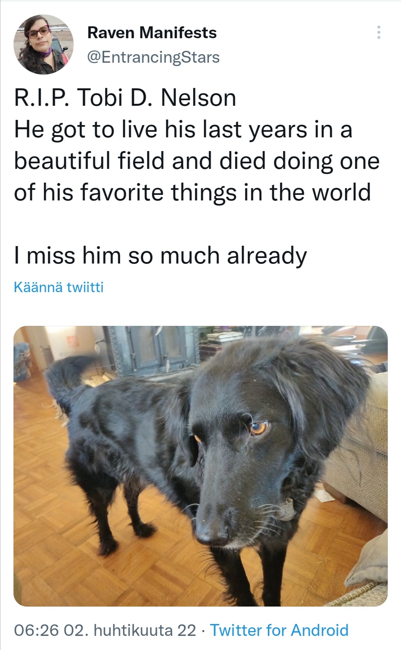The width and height of the screenshot is (401, 650).
Task: Open Raven Manifests profile picture
Action: point(43,45)
